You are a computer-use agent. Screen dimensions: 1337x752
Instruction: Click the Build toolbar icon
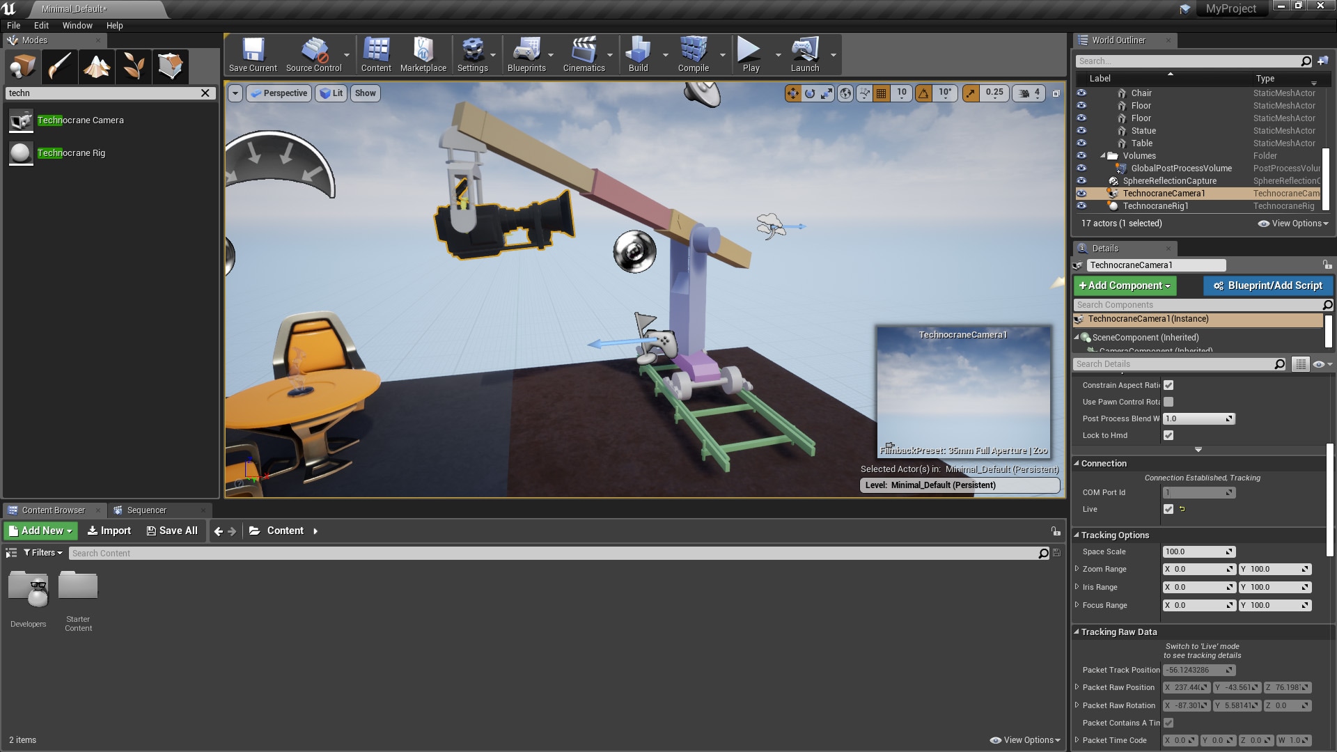(638, 54)
